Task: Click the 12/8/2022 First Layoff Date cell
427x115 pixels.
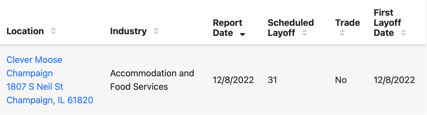Action: [x=394, y=80]
